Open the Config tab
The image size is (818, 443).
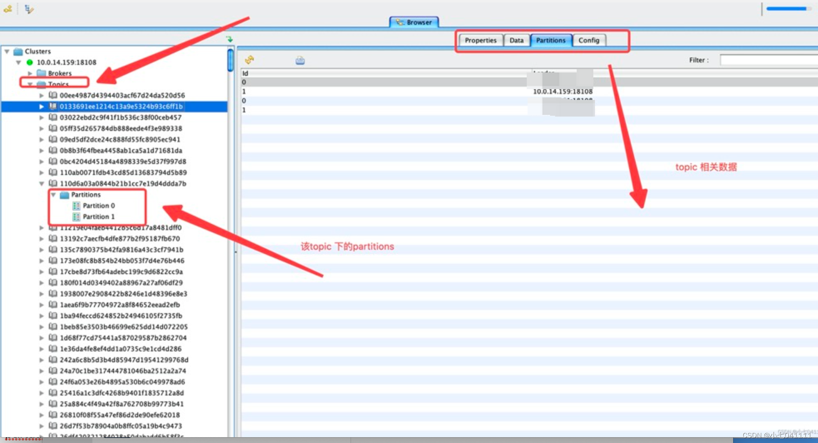[x=589, y=40]
